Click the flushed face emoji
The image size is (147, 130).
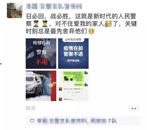click(x=91, y=31)
